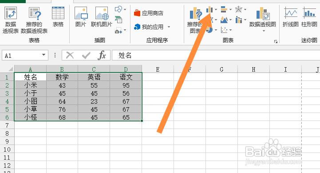
Task: Click the 英语 header cell
Action: tap(94, 77)
